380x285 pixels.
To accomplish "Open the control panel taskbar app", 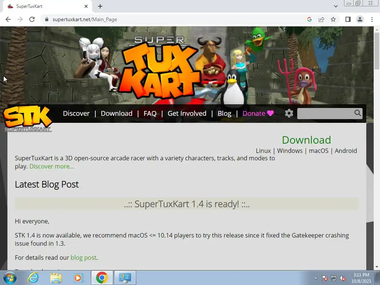I will click(125, 278).
